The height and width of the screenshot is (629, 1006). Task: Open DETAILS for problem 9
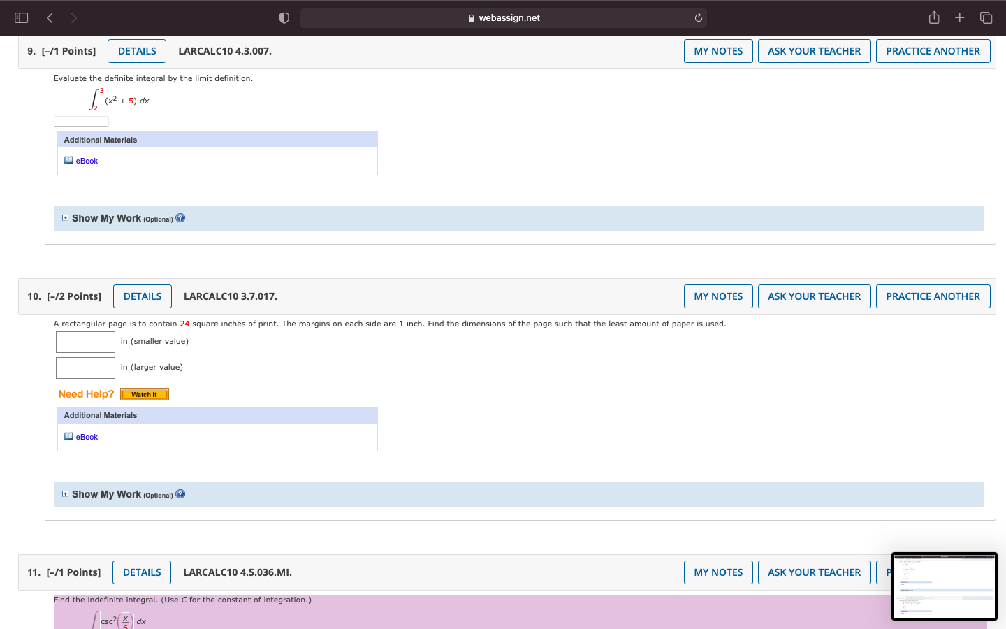coord(136,50)
